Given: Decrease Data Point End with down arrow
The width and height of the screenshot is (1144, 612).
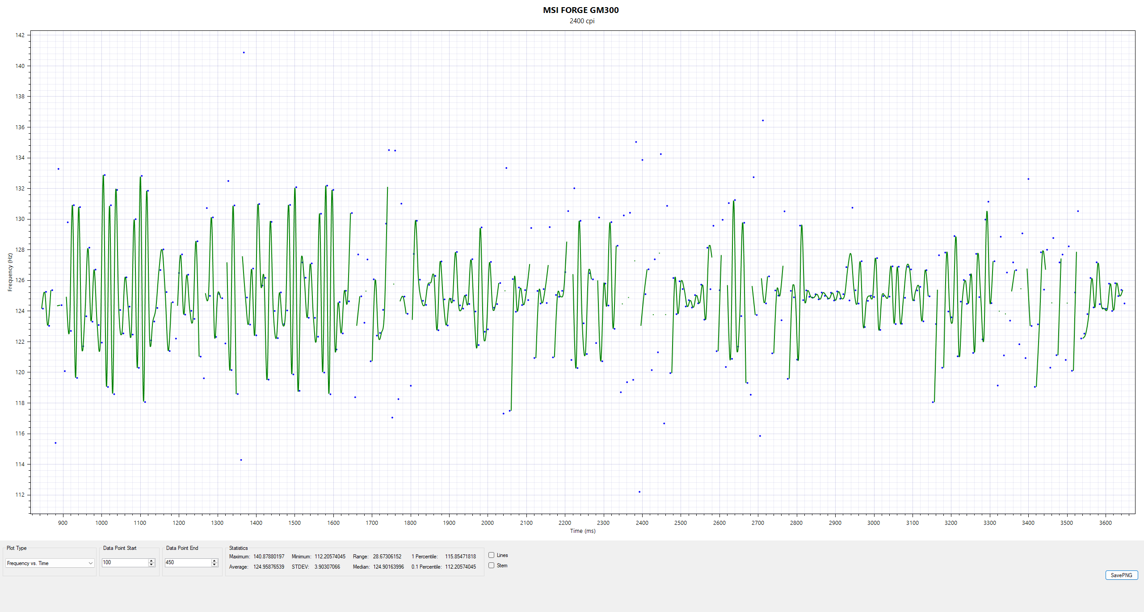Looking at the screenshot, I should pyautogui.click(x=214, y=565).
